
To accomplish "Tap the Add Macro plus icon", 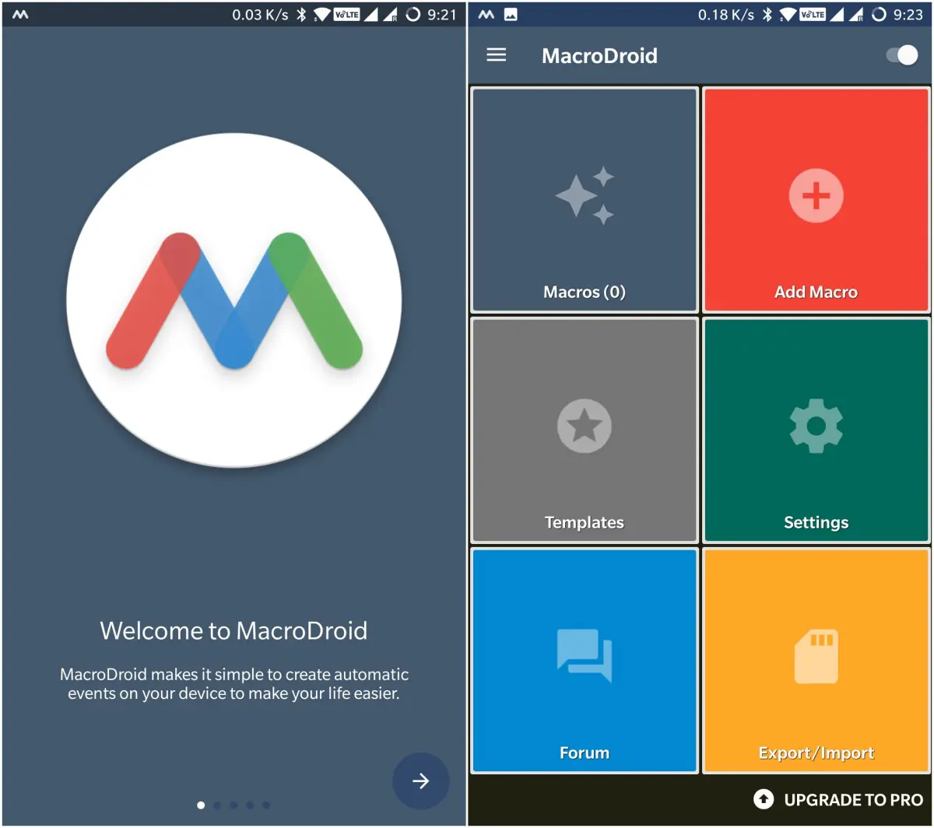I will 815,195.
